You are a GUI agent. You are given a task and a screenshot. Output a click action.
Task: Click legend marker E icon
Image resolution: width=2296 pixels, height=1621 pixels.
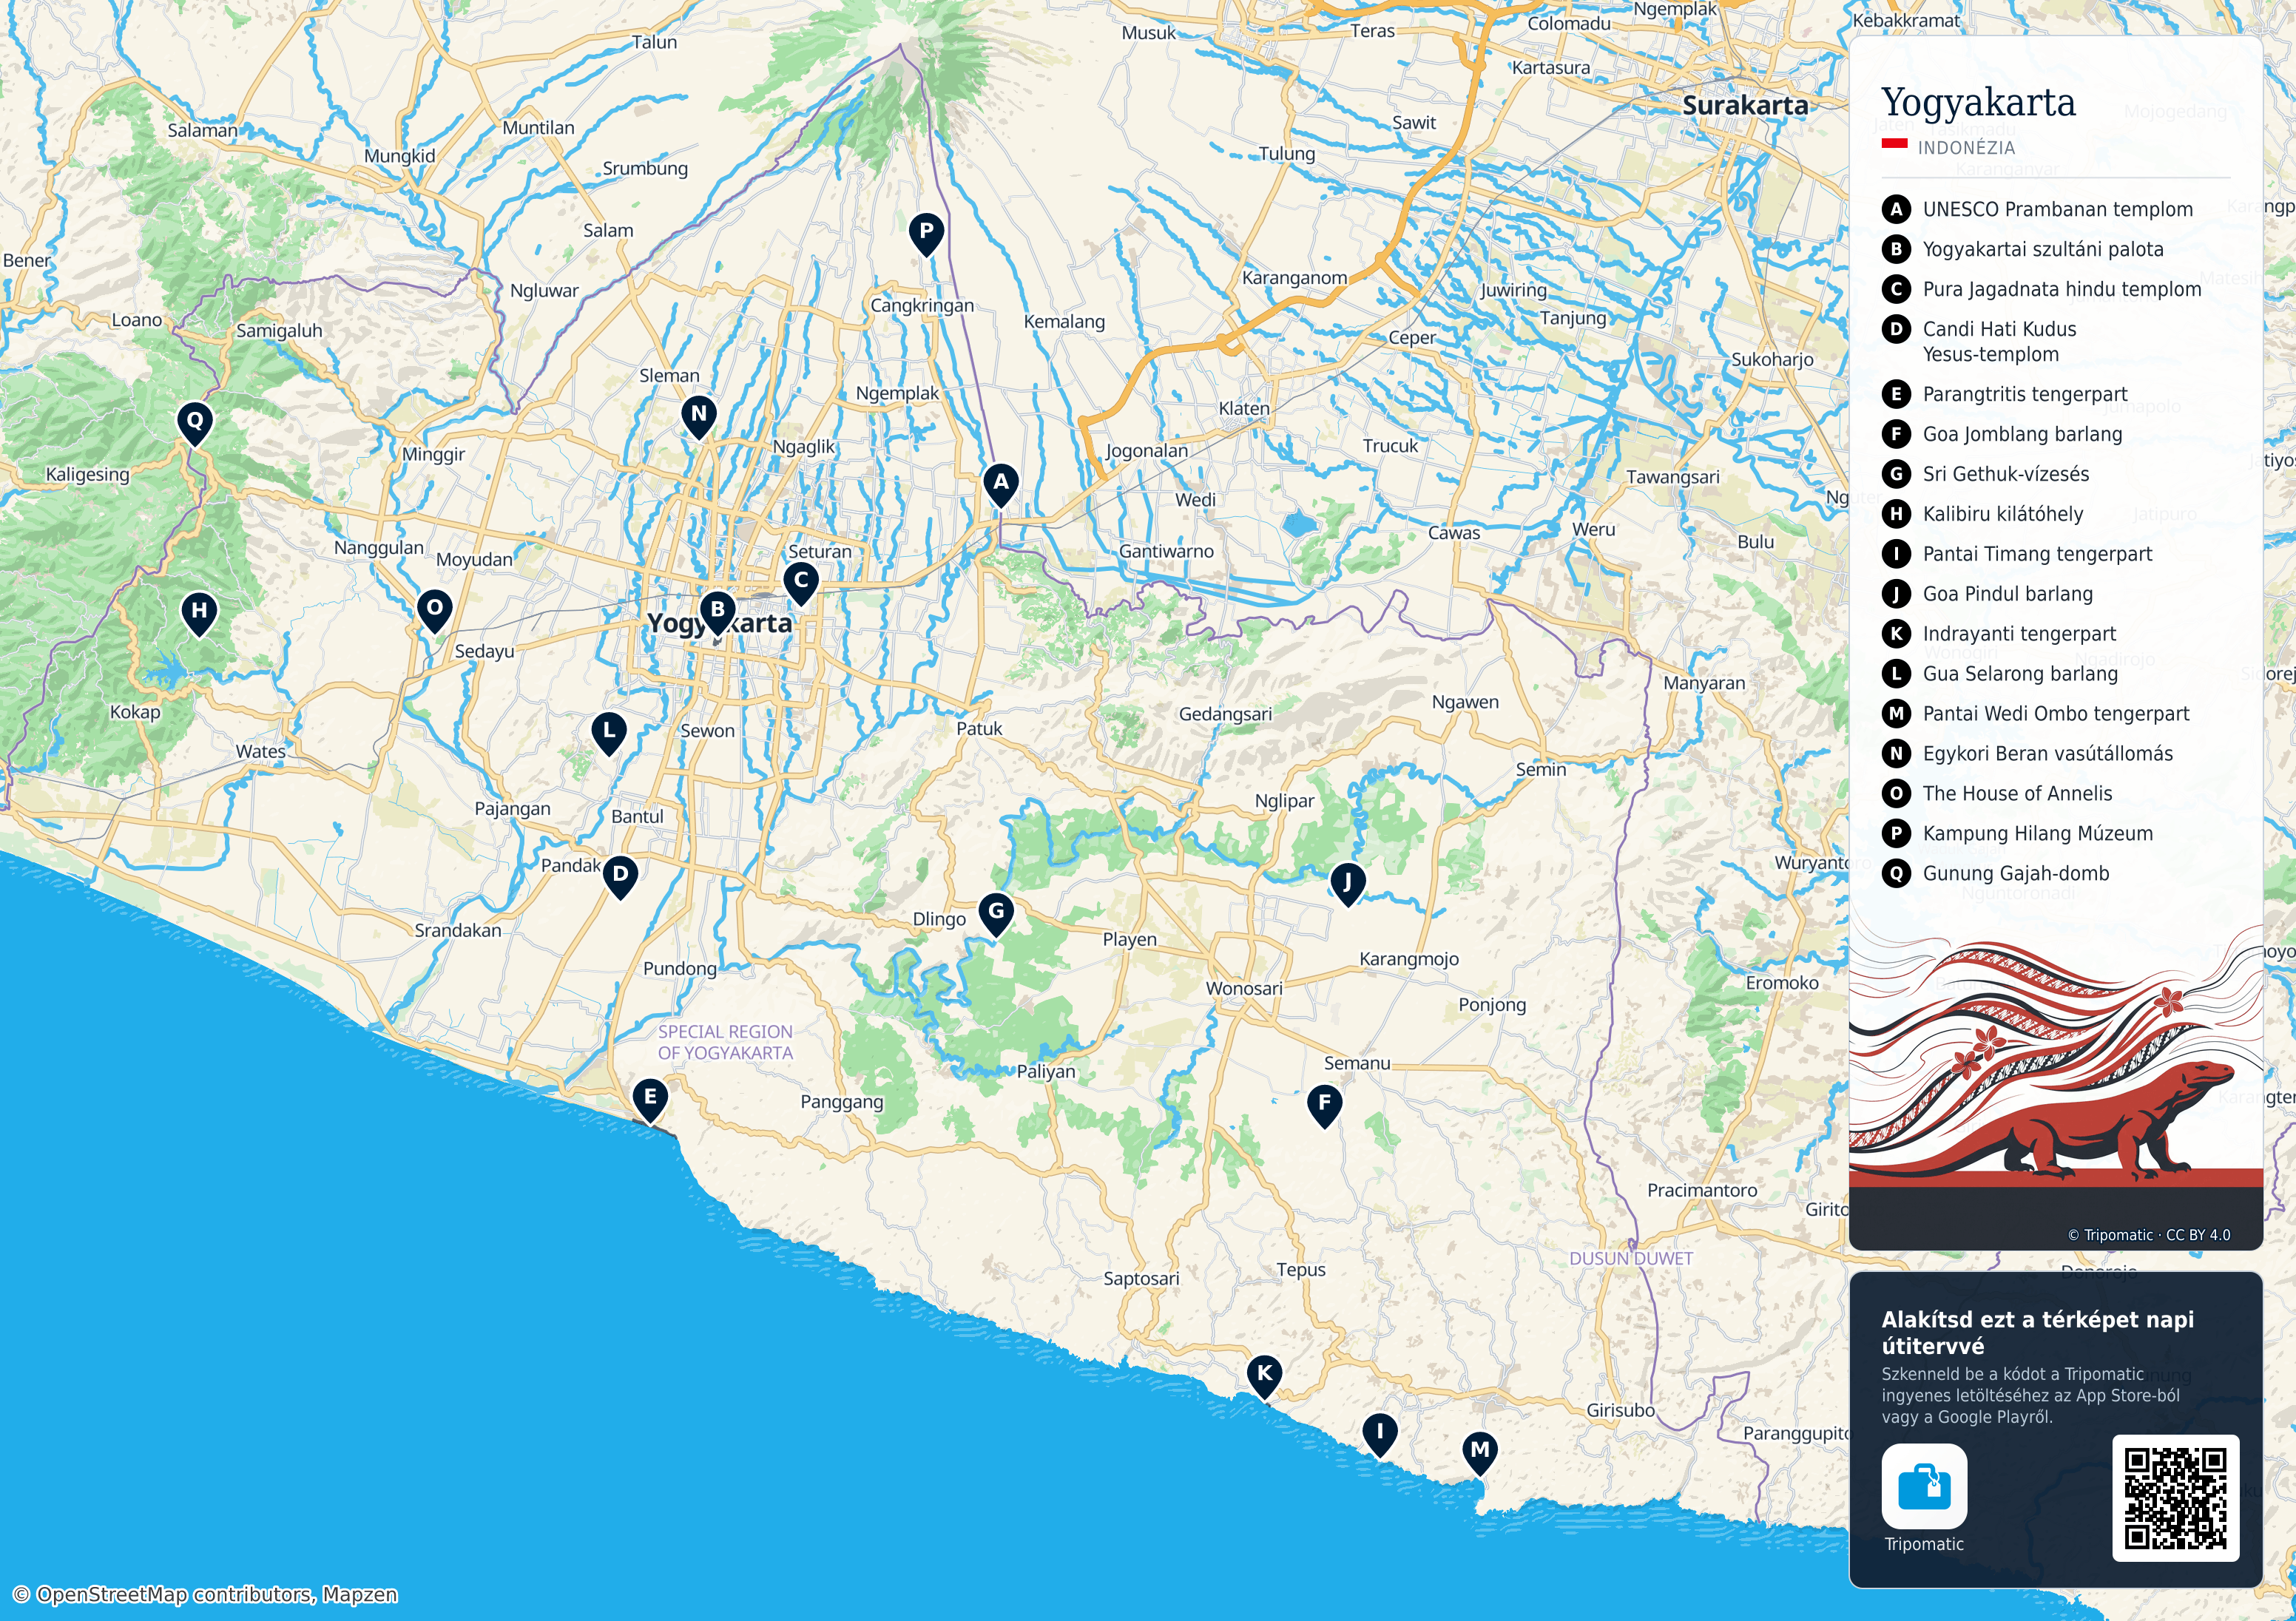tap(1896, 394)
